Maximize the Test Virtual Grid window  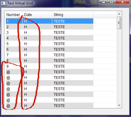tap(112, 2)
